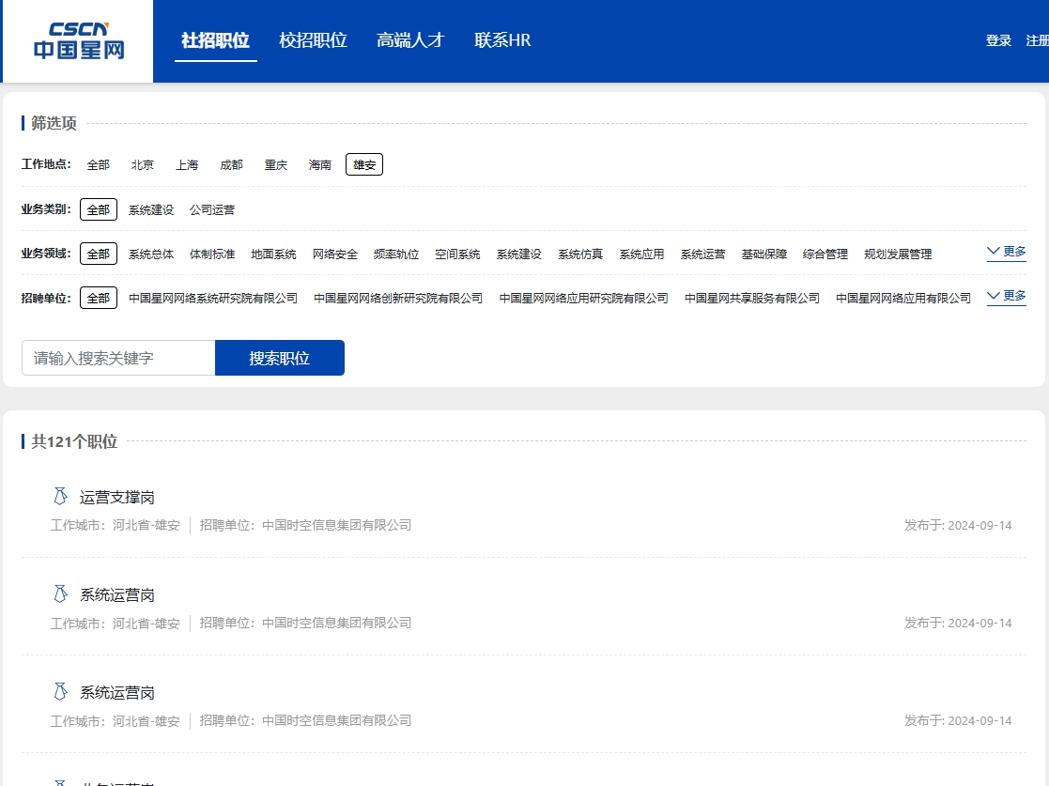Viewport: 1049px width, 786px height.
Task: Choose 系统建设 under 业务类别
Action: click(x=151, y=209)
